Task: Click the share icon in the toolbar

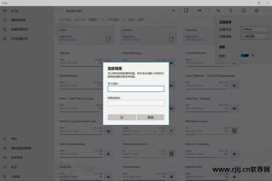Action: click(244, 11)
